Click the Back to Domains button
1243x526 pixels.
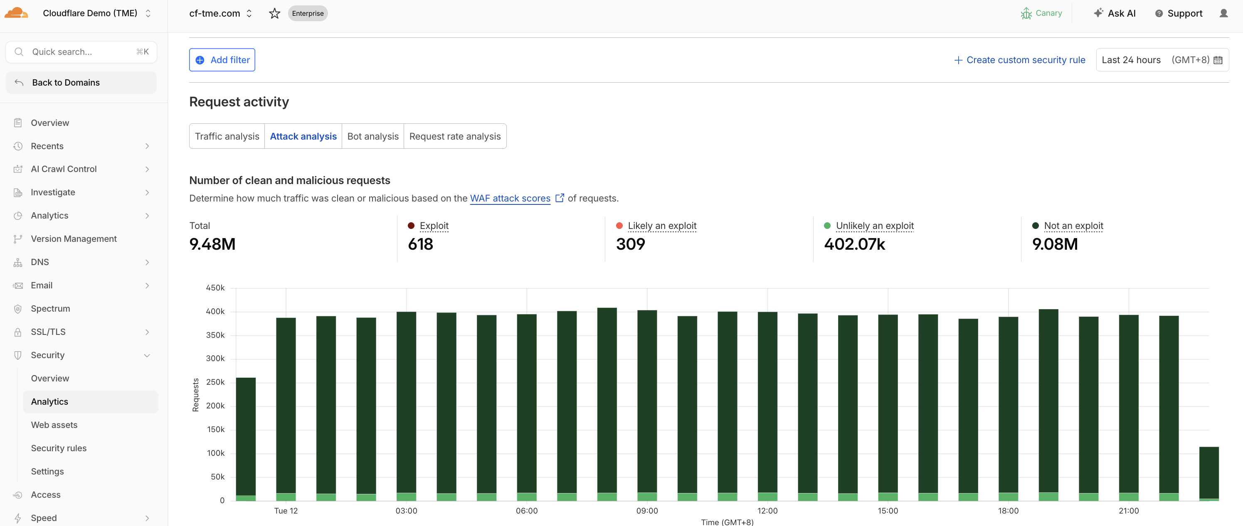[x=81, y=82]
